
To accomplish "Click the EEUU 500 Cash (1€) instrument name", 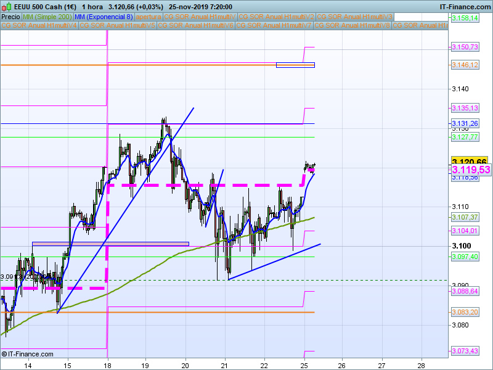I will tap(45, 7).
